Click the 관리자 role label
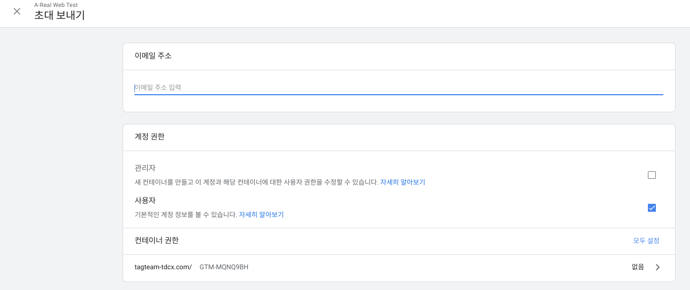This screenshot has width=690, height=290. (x=145, y=168)
